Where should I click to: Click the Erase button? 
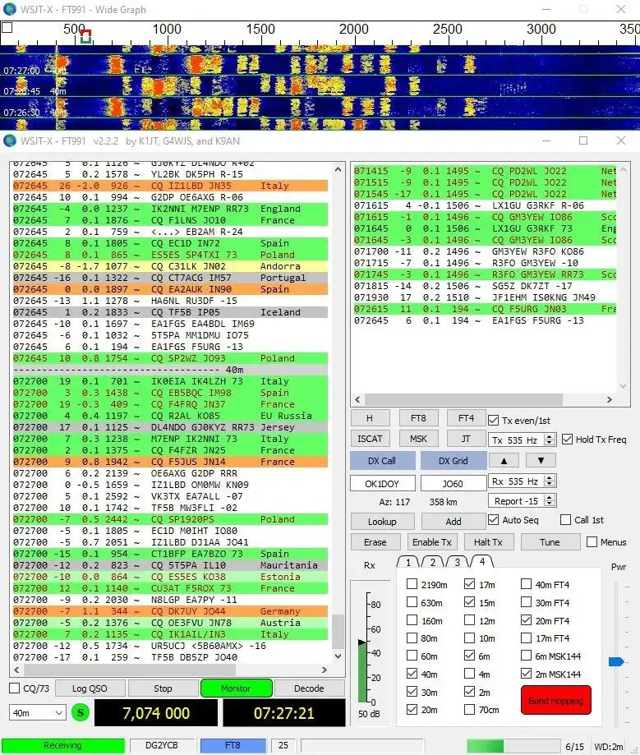tap(375, 542)
